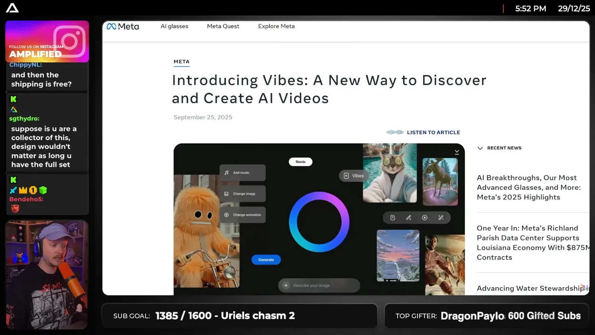The width and height of the screenshot is (595, 335).
Task: Click the streamer webcam feed
Action: point(47,275)
